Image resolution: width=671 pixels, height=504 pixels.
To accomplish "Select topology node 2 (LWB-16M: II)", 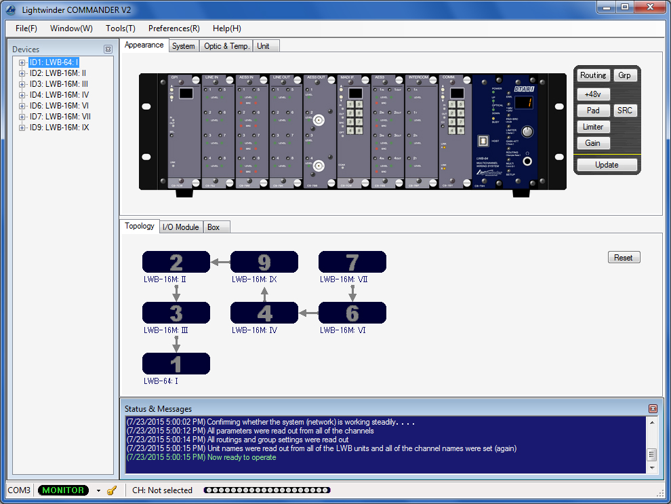I will point(176,262).
